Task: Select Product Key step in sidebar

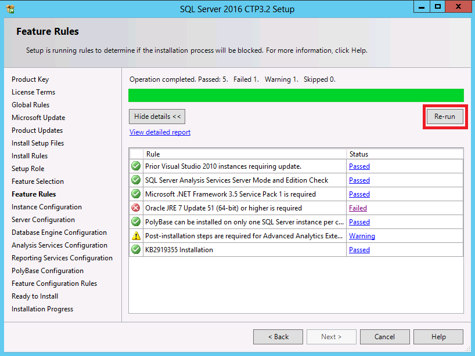Action: 30,79
